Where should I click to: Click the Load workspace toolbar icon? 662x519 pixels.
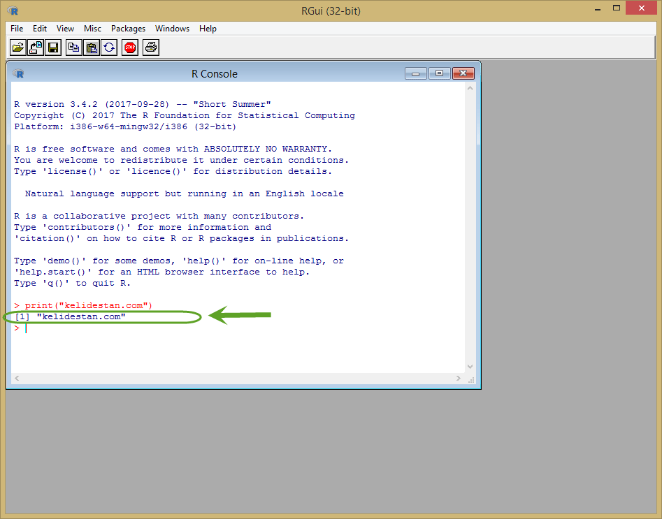coord(36,47)
